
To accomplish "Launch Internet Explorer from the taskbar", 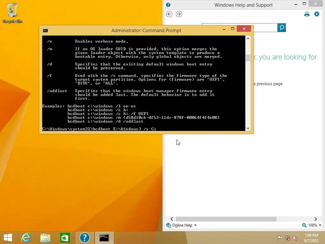I will pyautogui.click(x=26, y=238).
